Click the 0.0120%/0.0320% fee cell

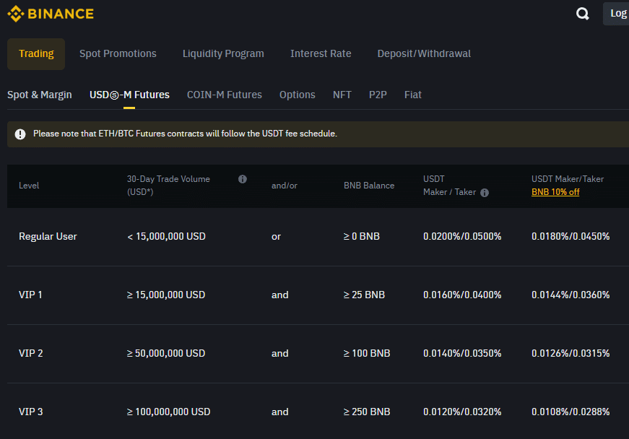coord(462,412)
